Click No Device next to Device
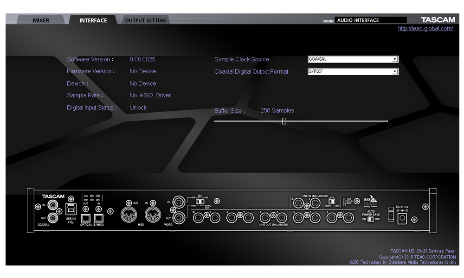Viewport: 464px width, 278px height. point(142,83)
